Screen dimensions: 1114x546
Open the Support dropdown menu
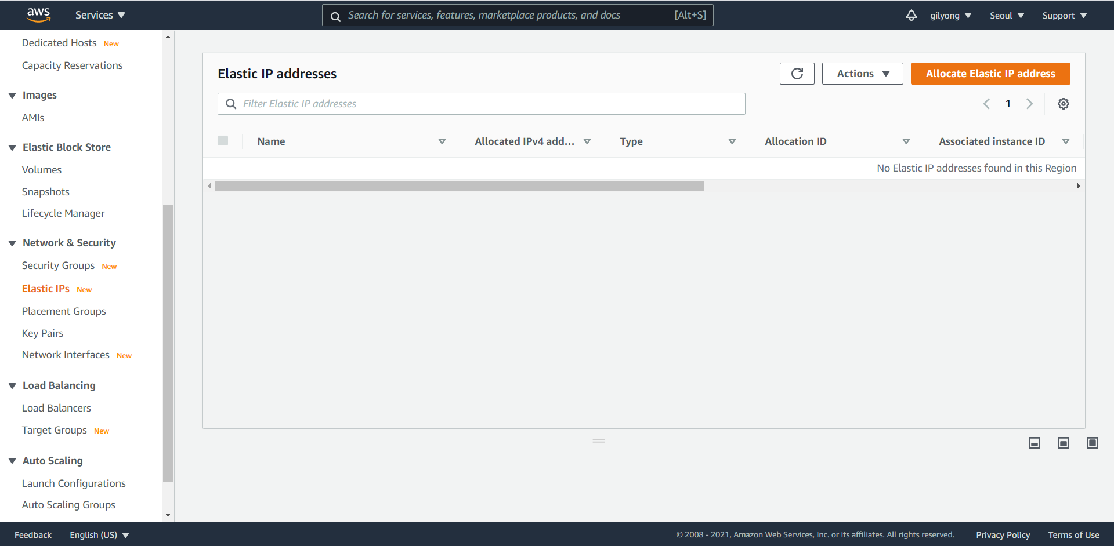point(1064,16)
